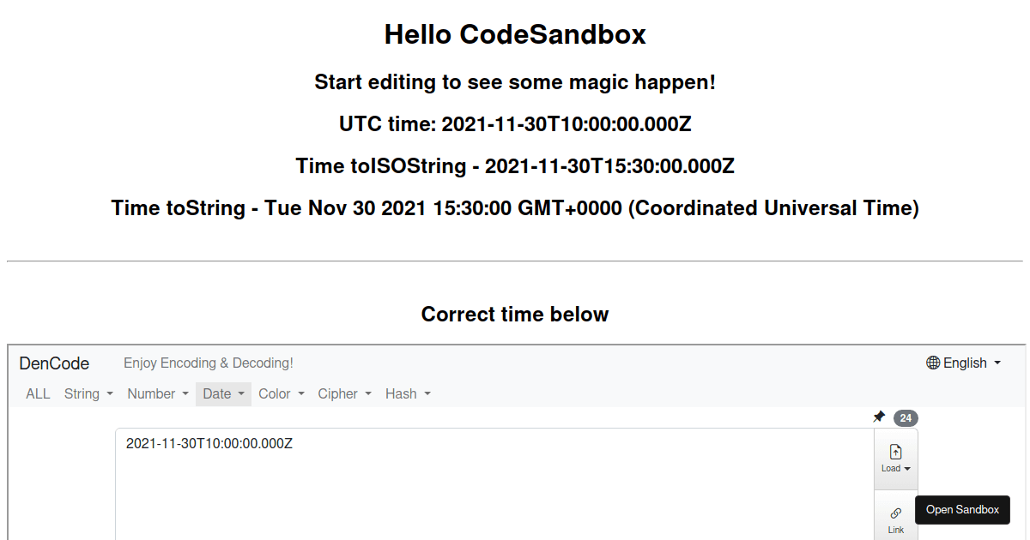Open the Cipher menu

[344, 393]
